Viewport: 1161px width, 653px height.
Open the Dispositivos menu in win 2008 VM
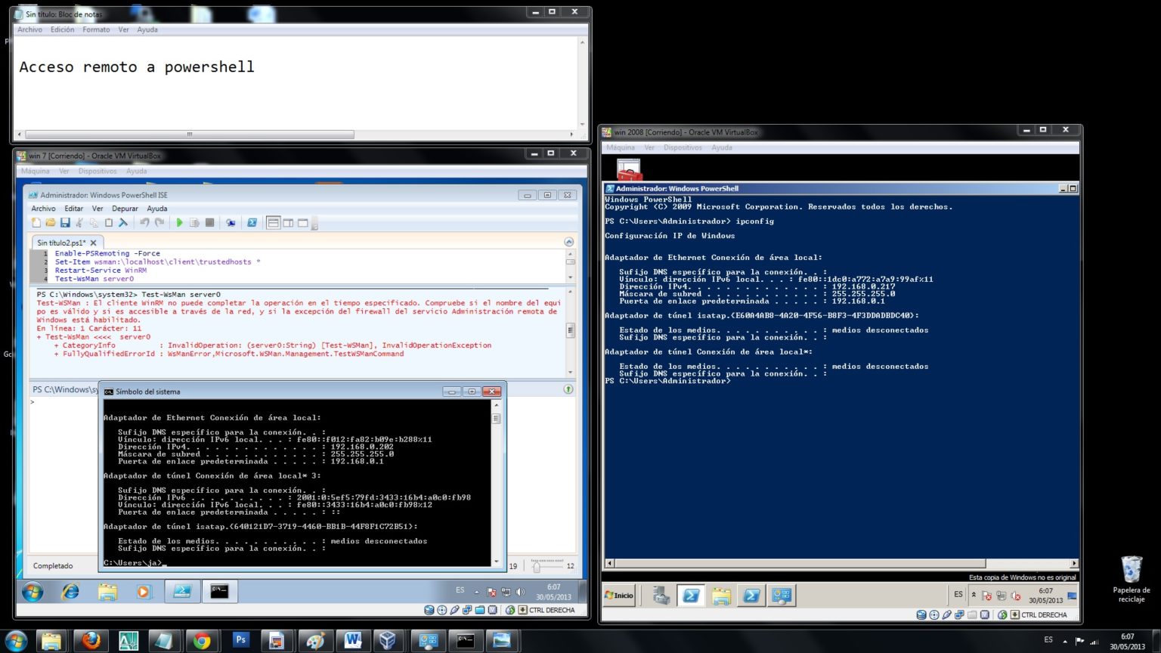[683, 147]
